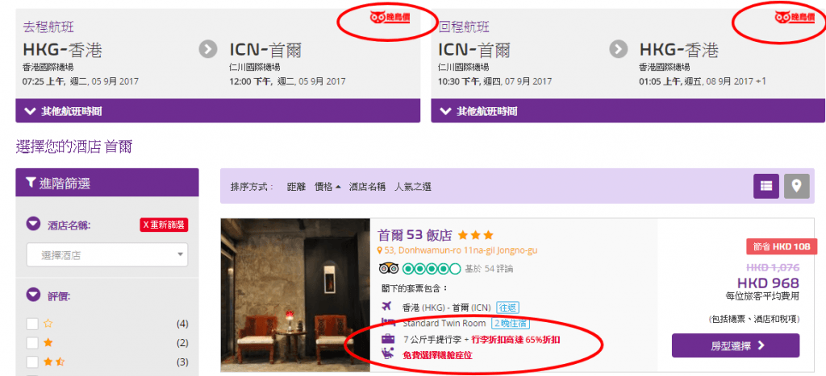
Task: Click advanced filter funnel icon
Action: click(31, 183)
